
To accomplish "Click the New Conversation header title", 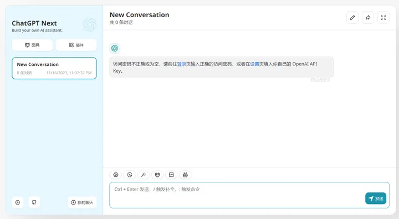I will click(x=140, y=15).
